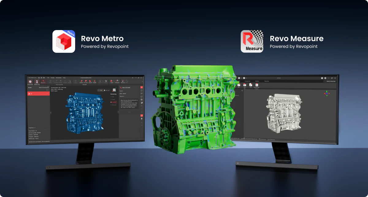This screenshot has width=368, height=197.
Task: Click the axis orientation gizmo in Revo Measure
Action: 327,93
